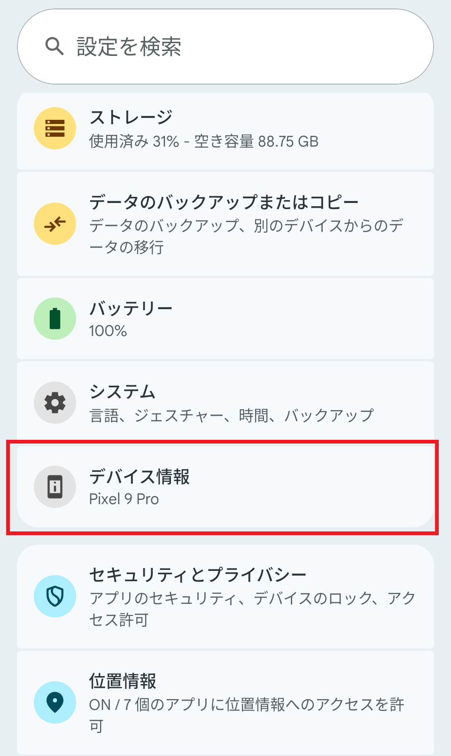Image resolution: width=451 pixels, height=756 pixels.
Task: Click the Storage icon
Action: pos(55,128)
